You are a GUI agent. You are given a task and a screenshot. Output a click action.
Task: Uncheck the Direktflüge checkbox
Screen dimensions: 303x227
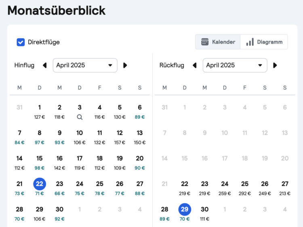[x=21, y=42]
